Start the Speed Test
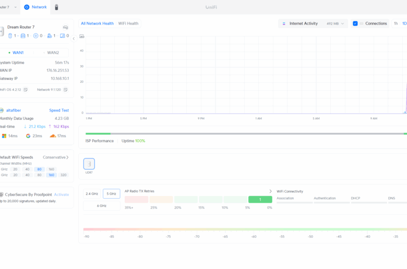The height and width of the screenshot is (269, 407). click(x=59, y=110)
